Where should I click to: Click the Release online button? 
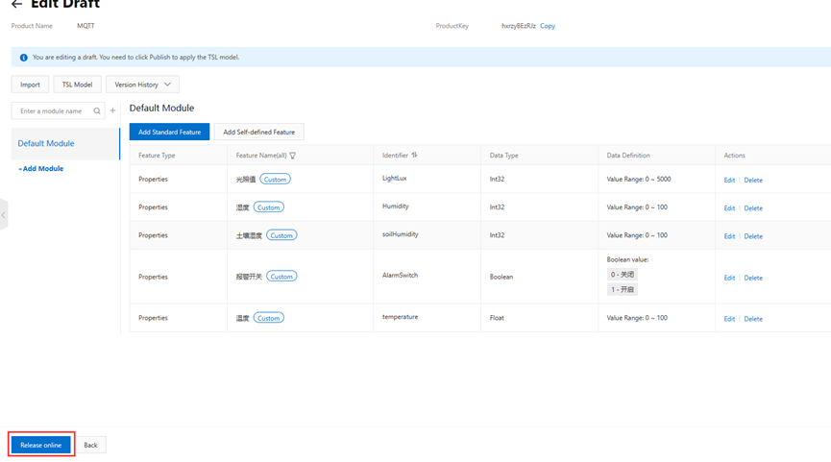point(40,445)
